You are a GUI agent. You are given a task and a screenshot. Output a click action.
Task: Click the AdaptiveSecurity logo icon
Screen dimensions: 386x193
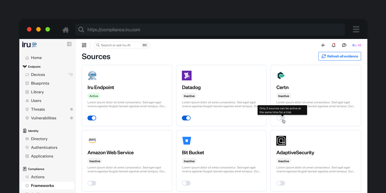[x=281, y=141]
